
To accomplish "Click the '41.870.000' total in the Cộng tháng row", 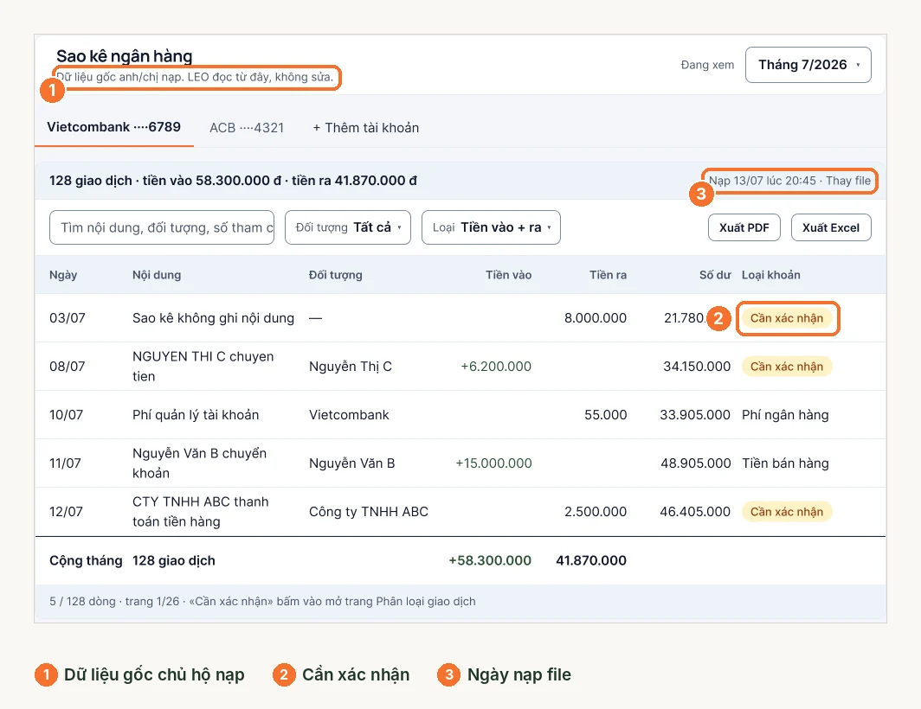I will click(x=591, y=560).
